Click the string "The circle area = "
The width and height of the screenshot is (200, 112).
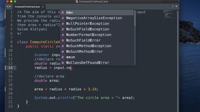(x=96, y=98)
